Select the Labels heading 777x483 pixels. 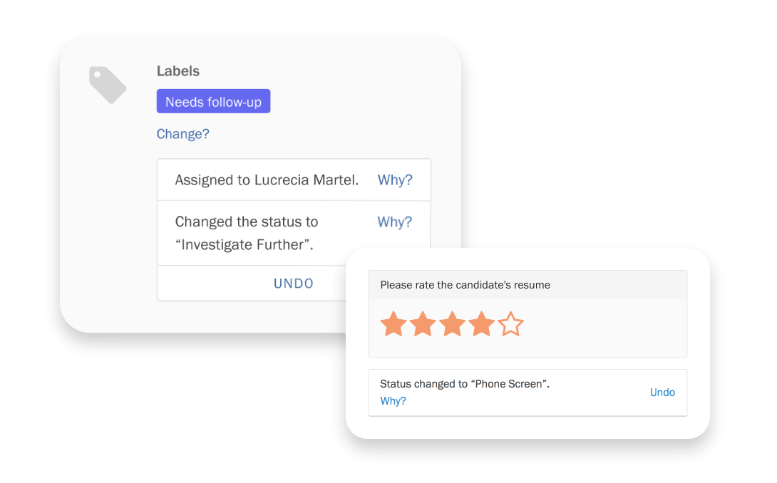point(178,71)
